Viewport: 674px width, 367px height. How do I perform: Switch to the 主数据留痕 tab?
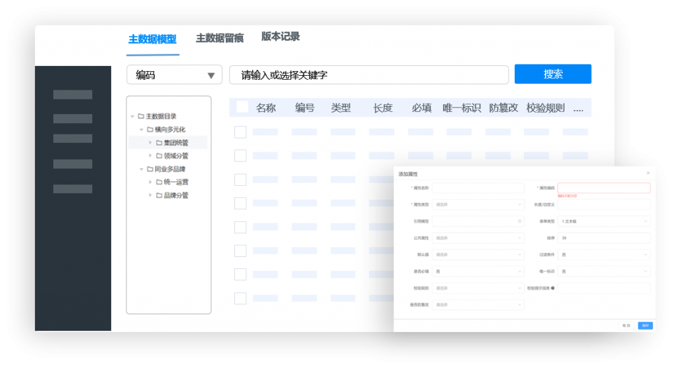pos(219,38)
